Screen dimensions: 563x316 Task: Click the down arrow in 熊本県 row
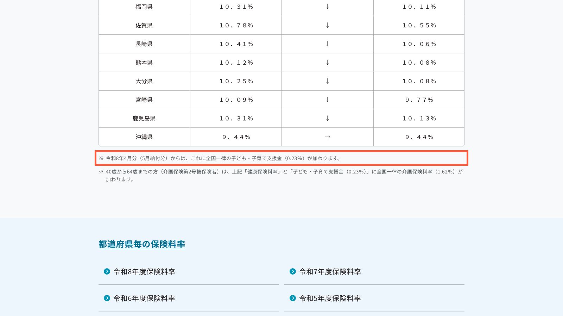[328, 62]
